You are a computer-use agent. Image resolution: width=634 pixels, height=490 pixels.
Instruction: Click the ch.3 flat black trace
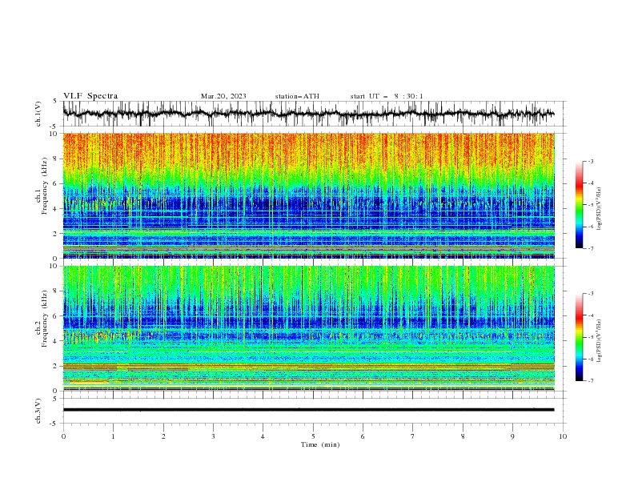(x=308, y=410)
